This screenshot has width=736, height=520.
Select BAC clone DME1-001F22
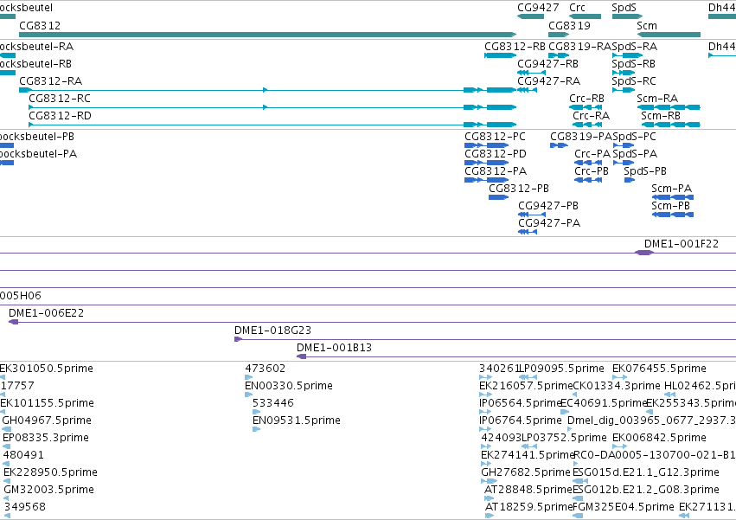[x=682, y=244]
